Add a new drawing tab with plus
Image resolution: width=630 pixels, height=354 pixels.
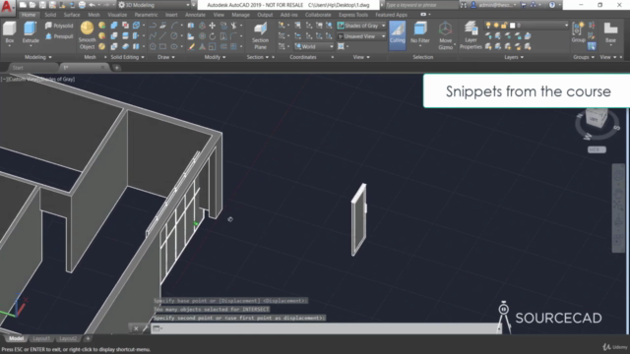click(x=116, y=68)
